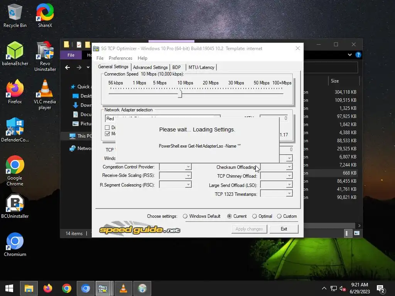The image size is (395, 296).
Task: Open VLC media player desktop shortcut
Action: (x=45, y=95)
